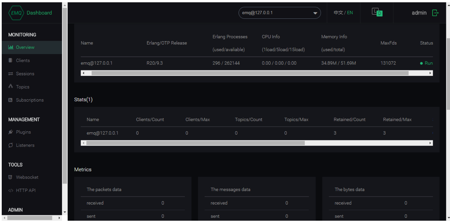
Task: Click the Metrics section heading
Action: 83,170
